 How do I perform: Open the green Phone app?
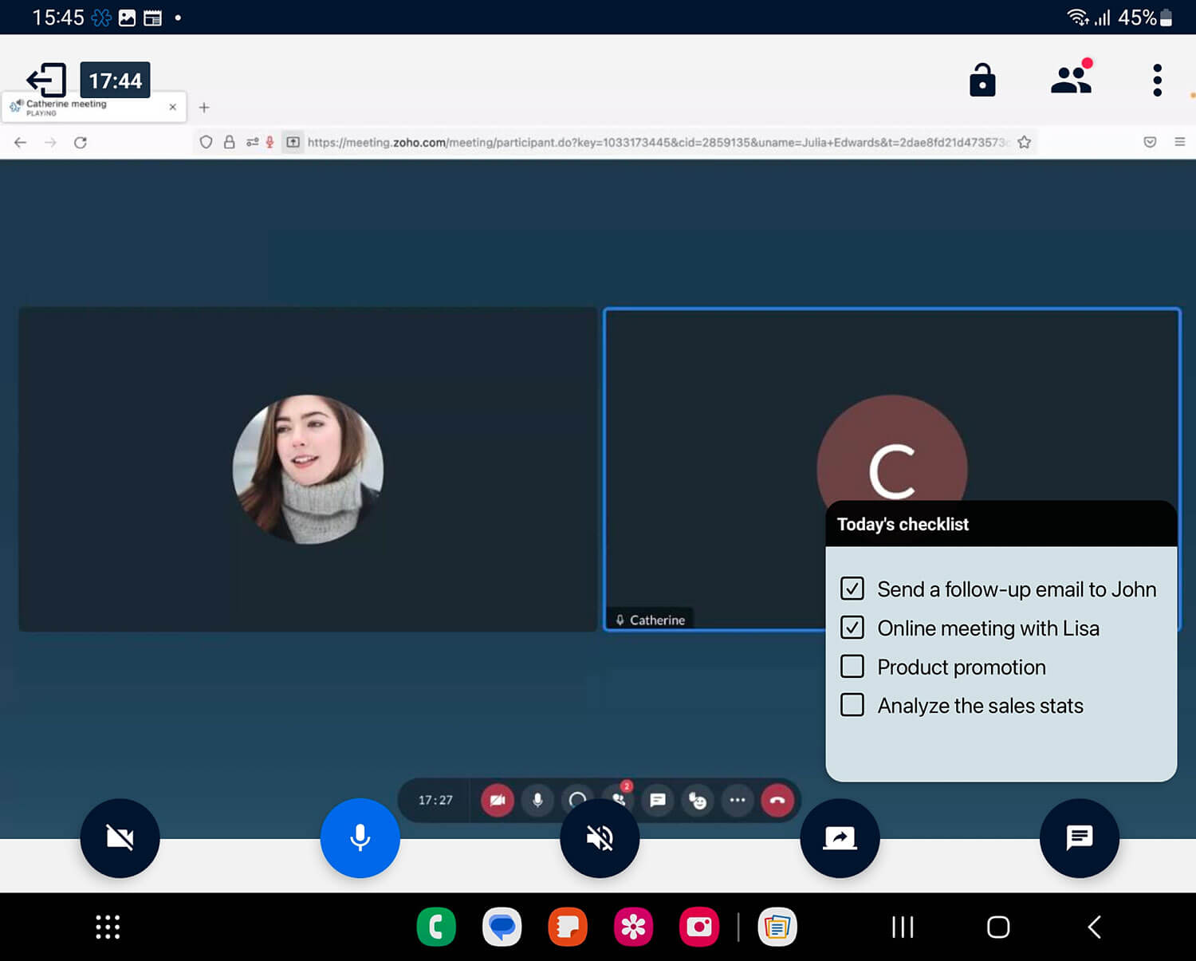(x=436, y=927)
